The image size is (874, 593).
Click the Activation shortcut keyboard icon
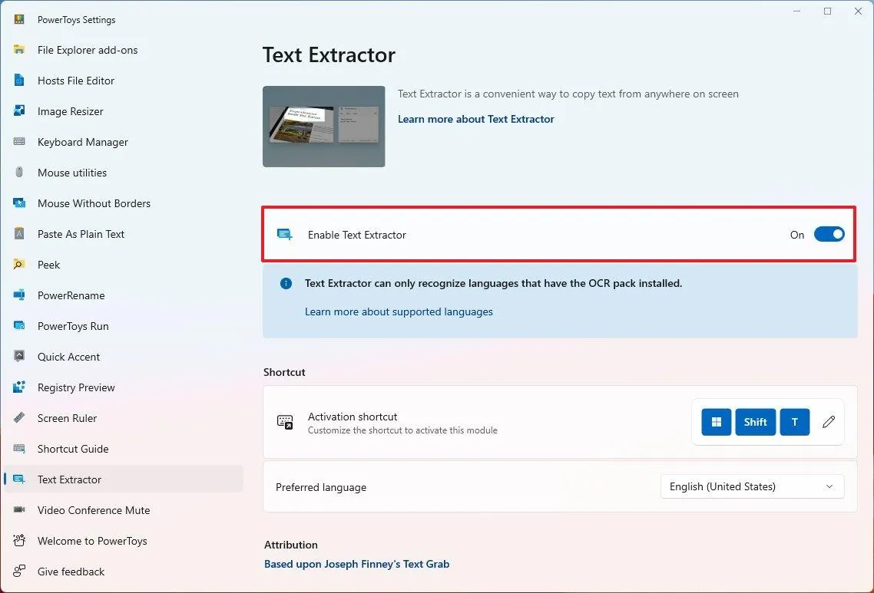(285, 422)
